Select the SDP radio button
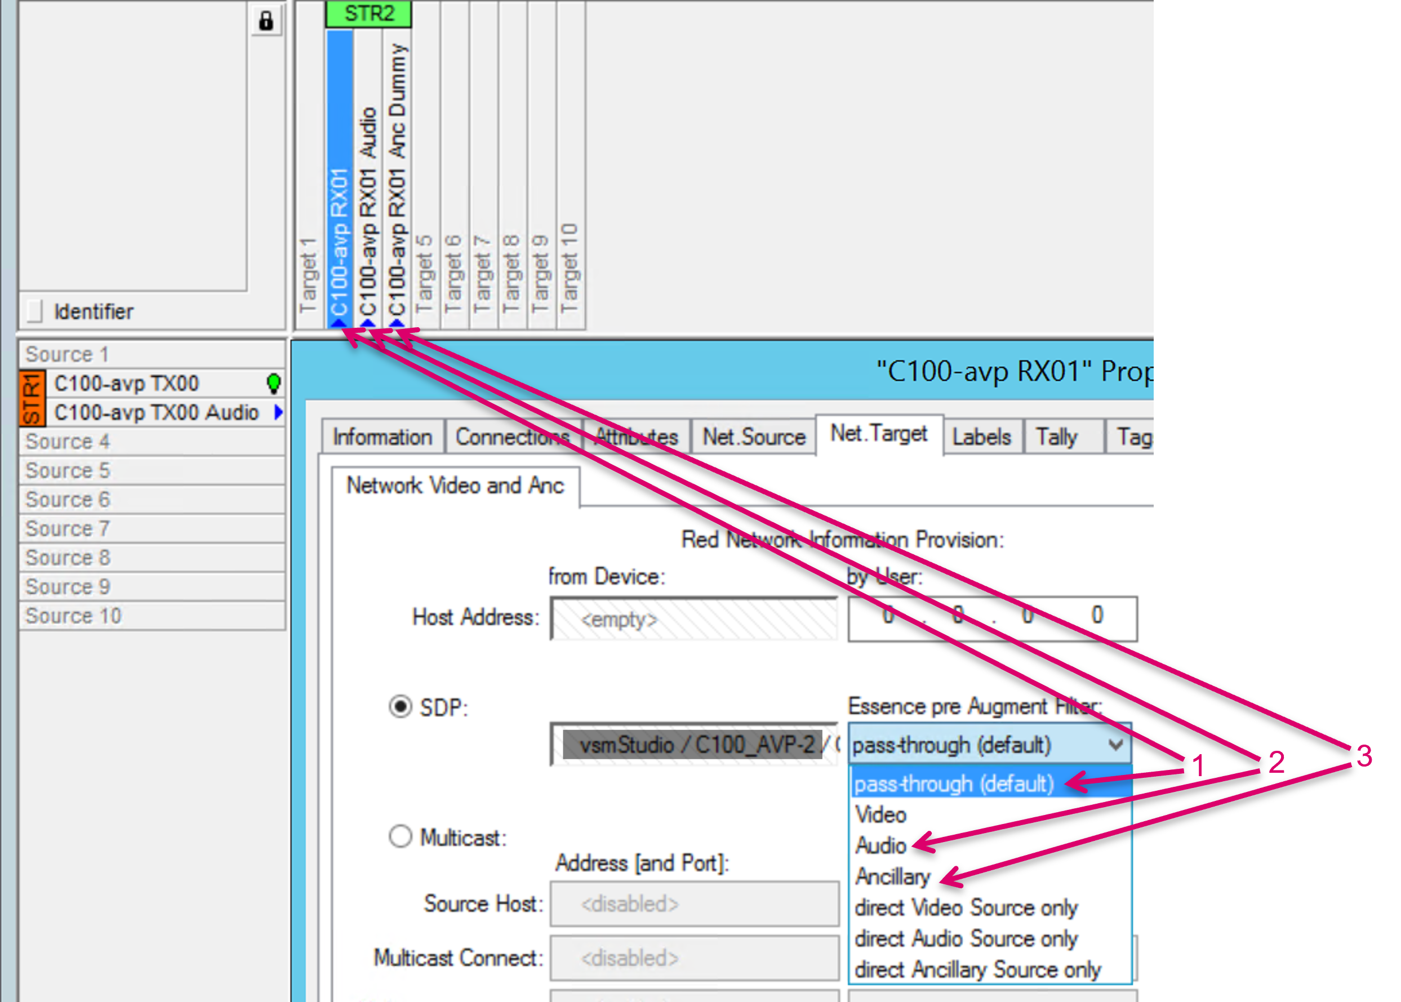The height and width of the screenshot is (1002, 1401). (x=401, y=706)
